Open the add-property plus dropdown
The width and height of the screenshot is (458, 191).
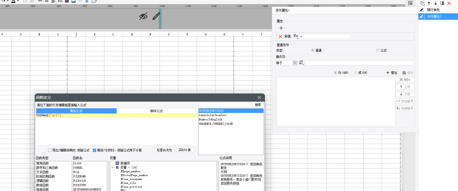pos(282,28)
